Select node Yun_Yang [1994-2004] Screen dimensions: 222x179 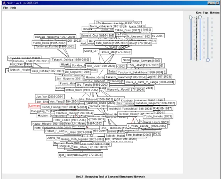[64, 101]
